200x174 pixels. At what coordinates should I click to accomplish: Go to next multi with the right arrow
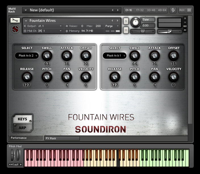(x=118, y=10)
